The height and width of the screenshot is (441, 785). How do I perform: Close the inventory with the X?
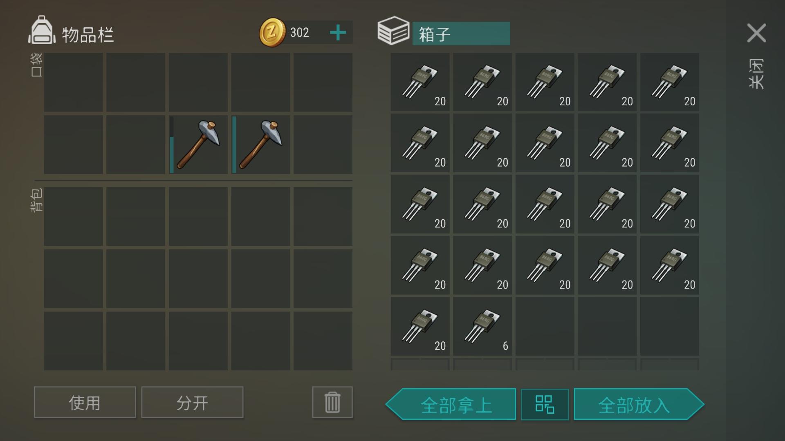[756, 33]
